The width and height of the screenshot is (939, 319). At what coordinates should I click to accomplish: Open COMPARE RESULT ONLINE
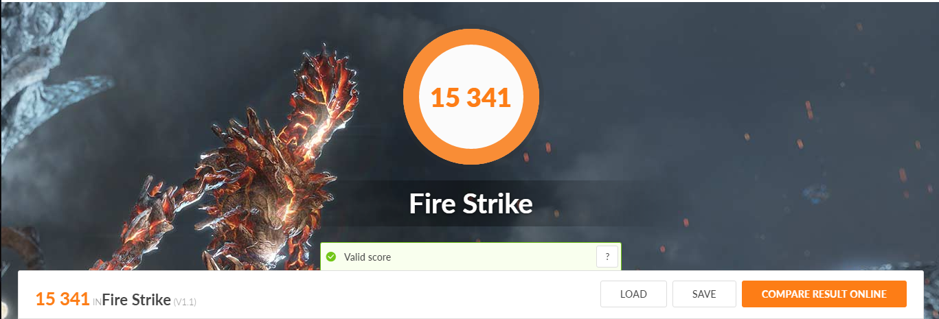click(x=824, y=294)
